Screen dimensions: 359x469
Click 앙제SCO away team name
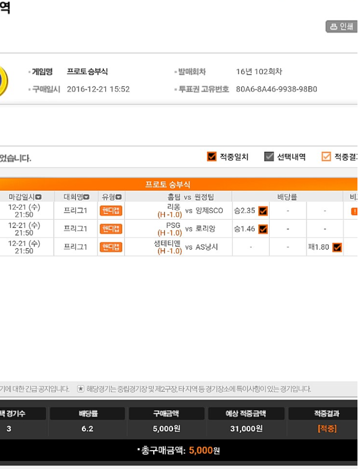pyautogui.click(x=209, y=211)
